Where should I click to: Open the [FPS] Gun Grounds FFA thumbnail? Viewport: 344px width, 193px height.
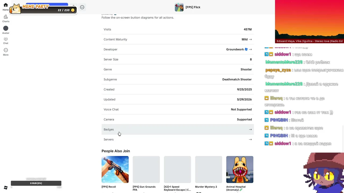146,169
